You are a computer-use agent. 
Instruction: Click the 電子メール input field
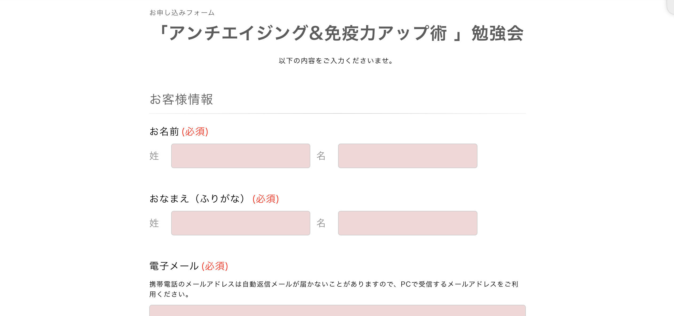pyautogui.click(x=336, y=311)
